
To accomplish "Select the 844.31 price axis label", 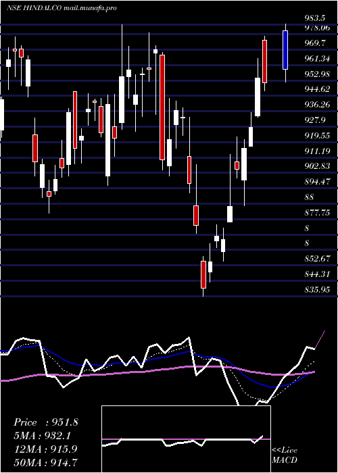I will click(x=317, y=274).
